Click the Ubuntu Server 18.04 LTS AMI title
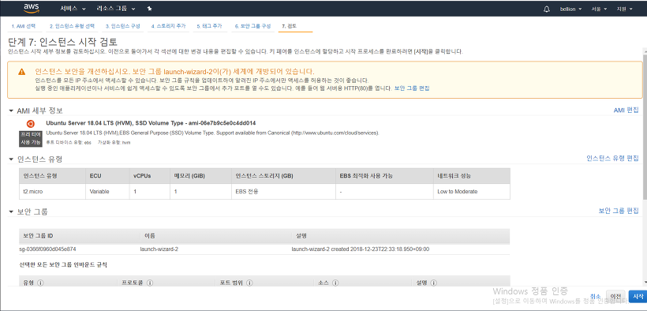This screenshot has height=311, width=647. 151,123
